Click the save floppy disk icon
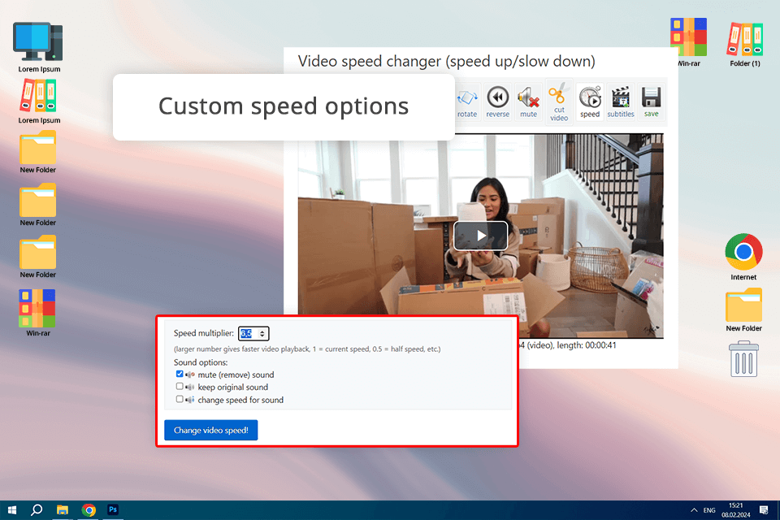This screenshot has width=780, height=520. pyautogui.click(x=651, y=102)
